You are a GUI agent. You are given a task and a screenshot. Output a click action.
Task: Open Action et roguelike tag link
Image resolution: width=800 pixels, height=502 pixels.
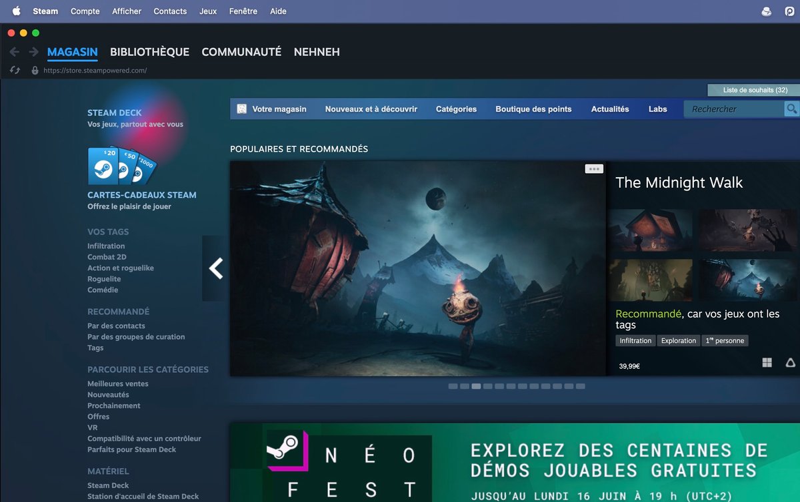(x=121, y=268)
